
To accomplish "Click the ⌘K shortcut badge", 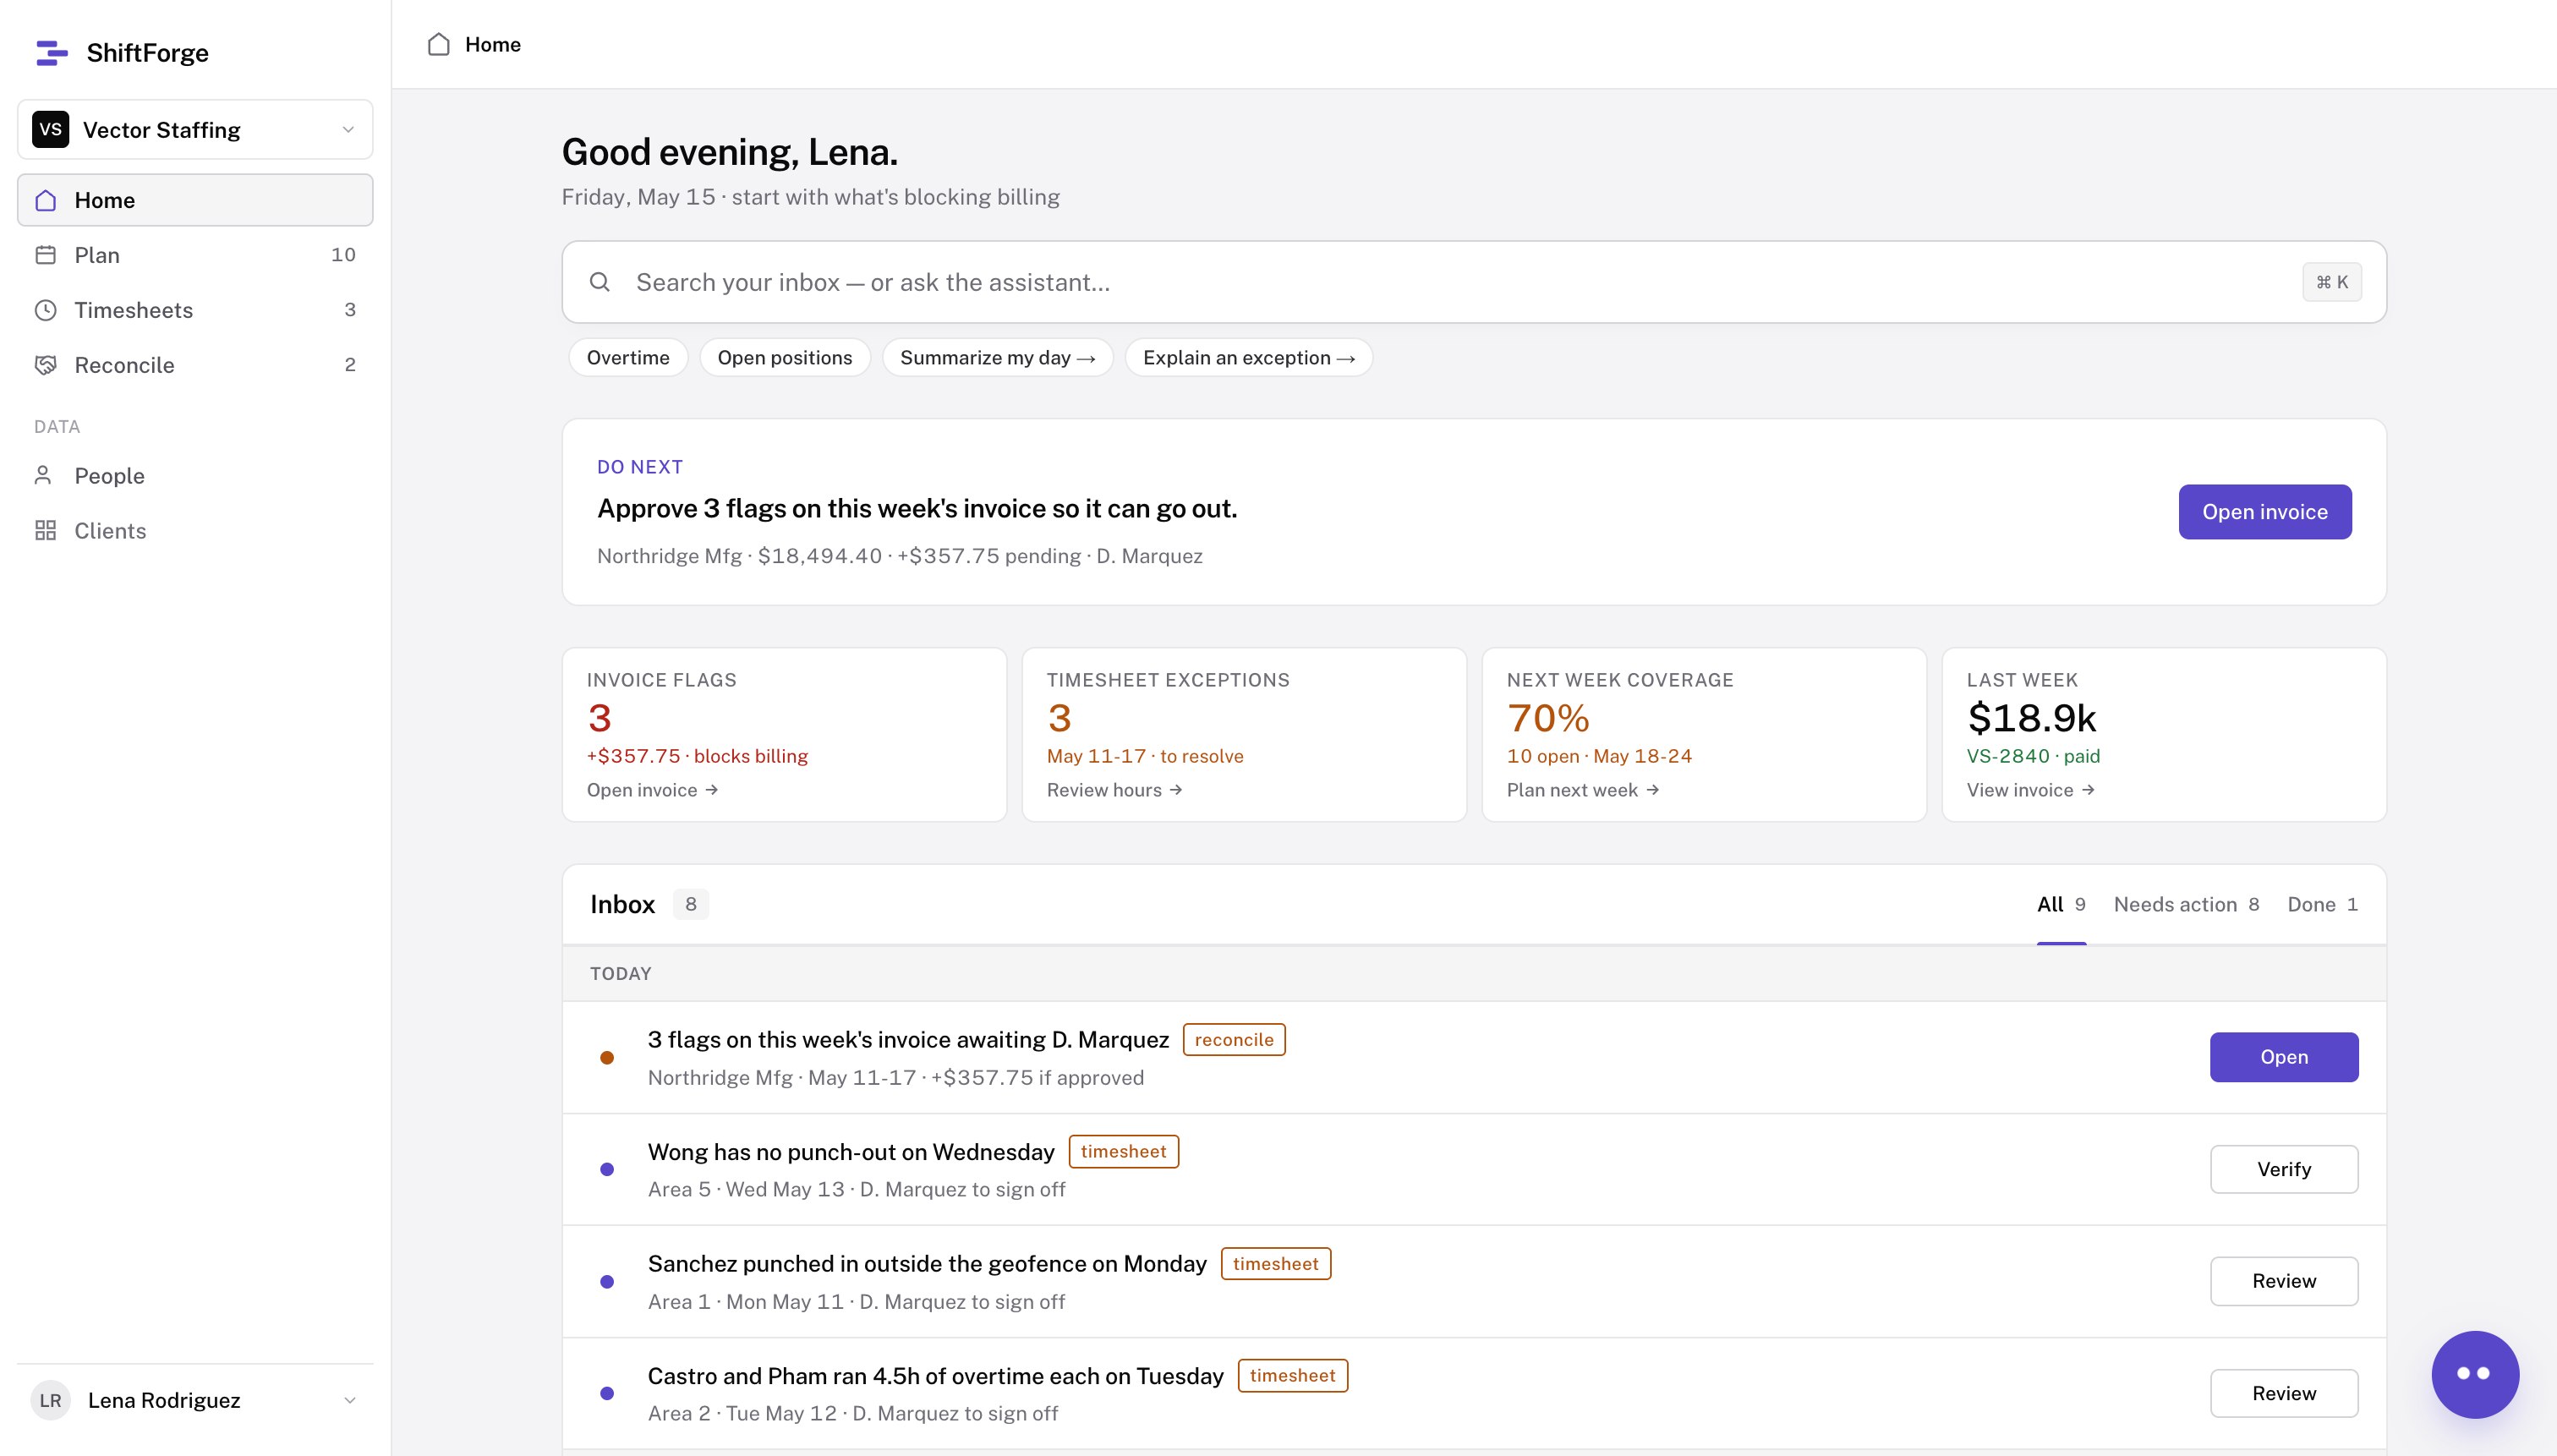I will click(2331, 282).
